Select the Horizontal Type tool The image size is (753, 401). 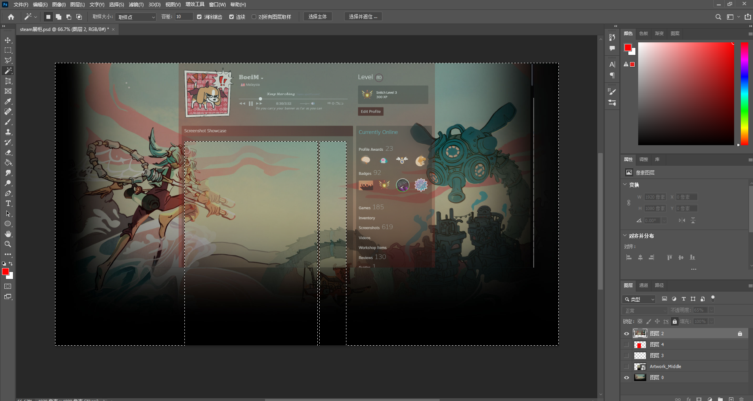(8, 204)
